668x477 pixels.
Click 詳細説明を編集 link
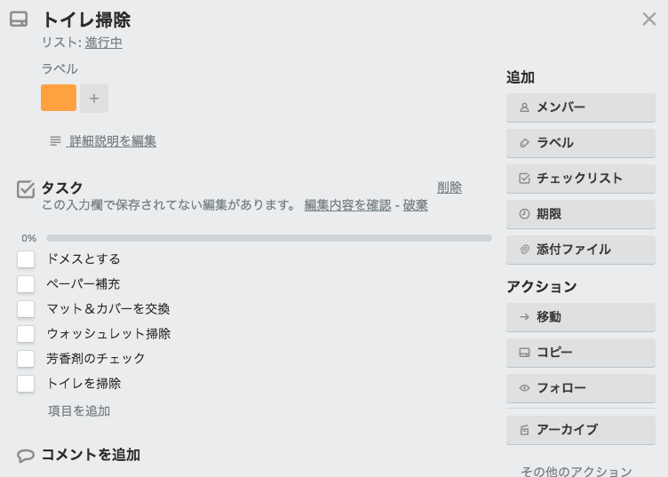tap(112, 141)
